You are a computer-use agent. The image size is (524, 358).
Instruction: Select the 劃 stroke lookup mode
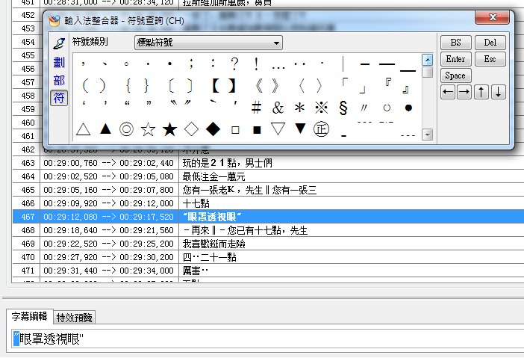[59, 62]
